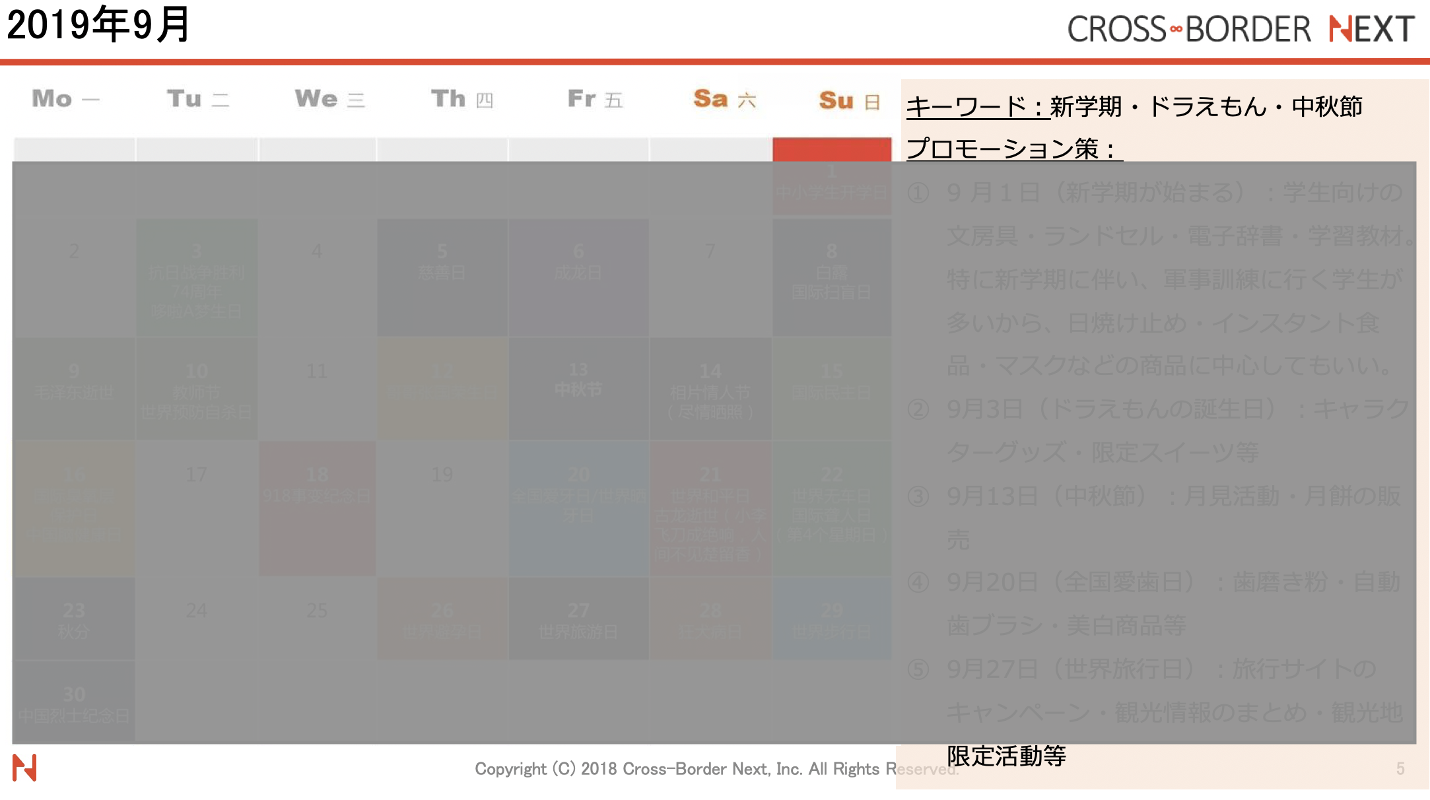Select the September 23 cell 秋分
Screen dimensions: 1430x800
click(x=74, y=618)
